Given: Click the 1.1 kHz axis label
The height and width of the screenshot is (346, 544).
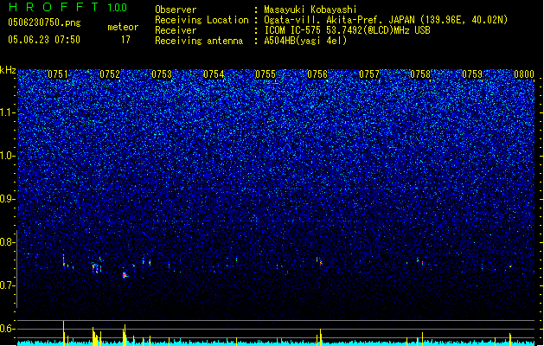Looking at the screenshot, I should point(7,112).
